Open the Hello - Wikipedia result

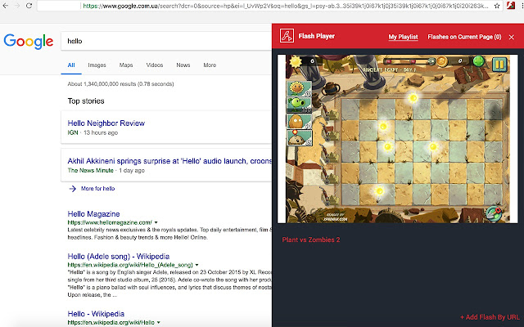tap(96, 314)
